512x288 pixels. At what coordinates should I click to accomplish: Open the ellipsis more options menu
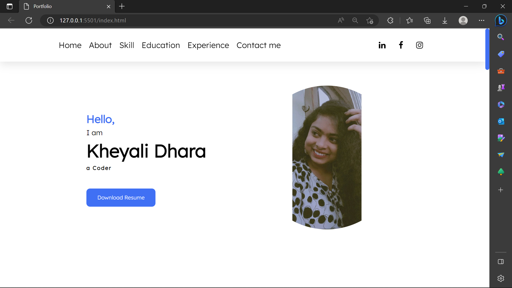click(x=481, y=21)
